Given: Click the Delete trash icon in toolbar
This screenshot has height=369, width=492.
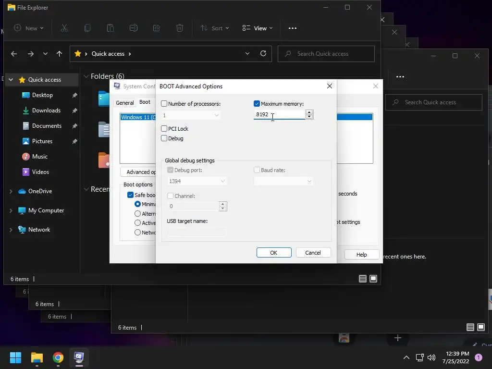Looking at the screenshot, I should 180,28.
